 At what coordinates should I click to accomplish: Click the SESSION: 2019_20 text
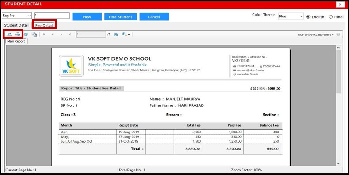[x=265, y=89]
